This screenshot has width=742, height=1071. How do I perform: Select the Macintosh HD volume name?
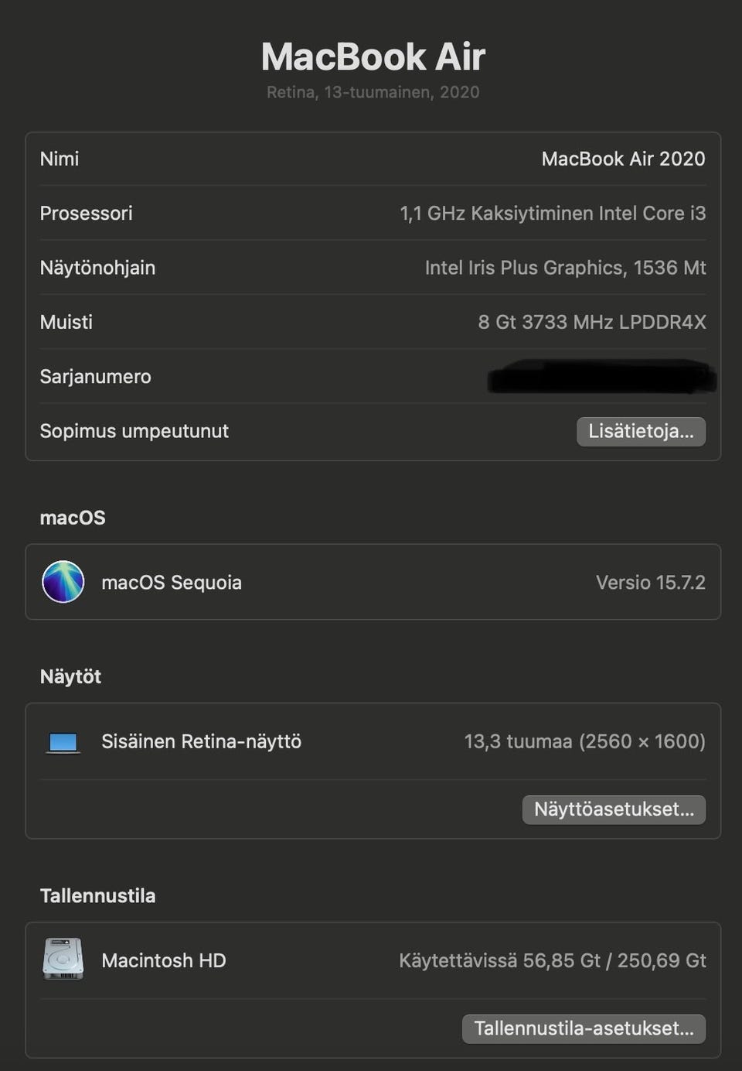(x=164, y=960)
